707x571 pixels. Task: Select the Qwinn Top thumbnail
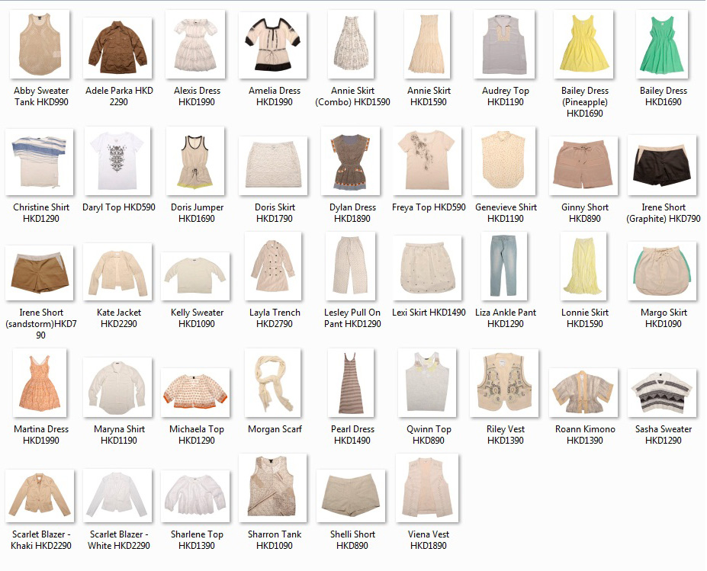tap(427, 383)
